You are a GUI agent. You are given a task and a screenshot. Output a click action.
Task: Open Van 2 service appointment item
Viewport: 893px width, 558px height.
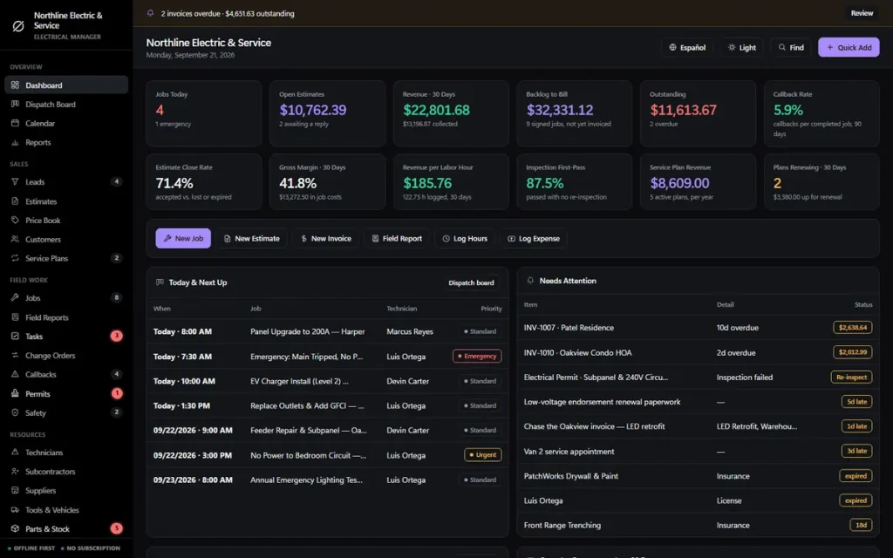699,451
